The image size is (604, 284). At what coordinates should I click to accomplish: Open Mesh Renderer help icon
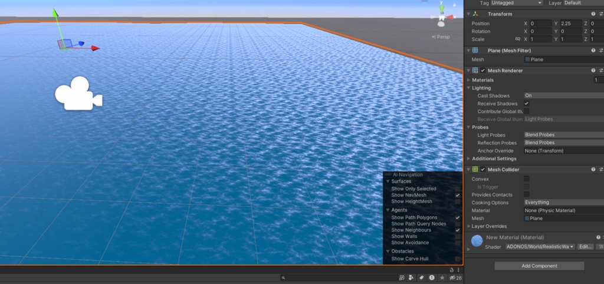click(593, 71)
